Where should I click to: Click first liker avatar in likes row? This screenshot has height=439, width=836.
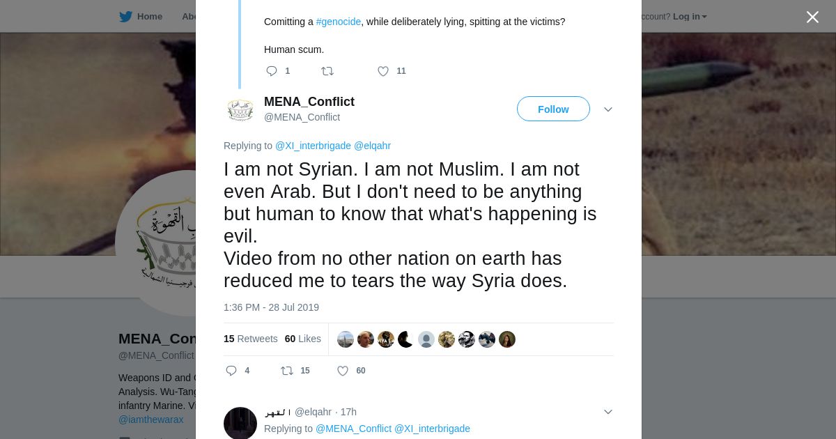(346, 339)
